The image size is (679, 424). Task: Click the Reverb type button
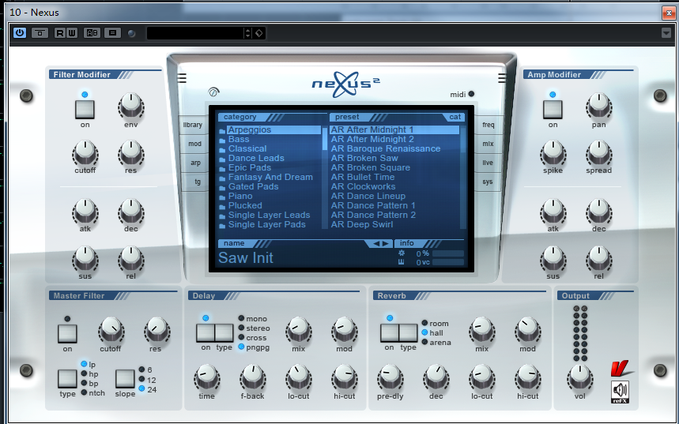click(408, 332)
